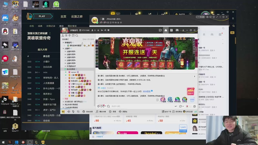Open the video record icon in channel header
This screenshot has width=258, height=145.
click(x=160, y=30)
